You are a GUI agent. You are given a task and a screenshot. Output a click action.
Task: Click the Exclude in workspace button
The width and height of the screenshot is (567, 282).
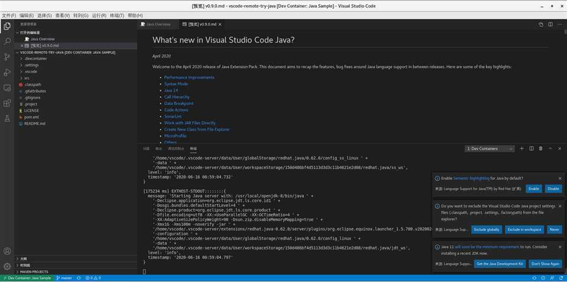pyautogui.click(x=524, y=229)
